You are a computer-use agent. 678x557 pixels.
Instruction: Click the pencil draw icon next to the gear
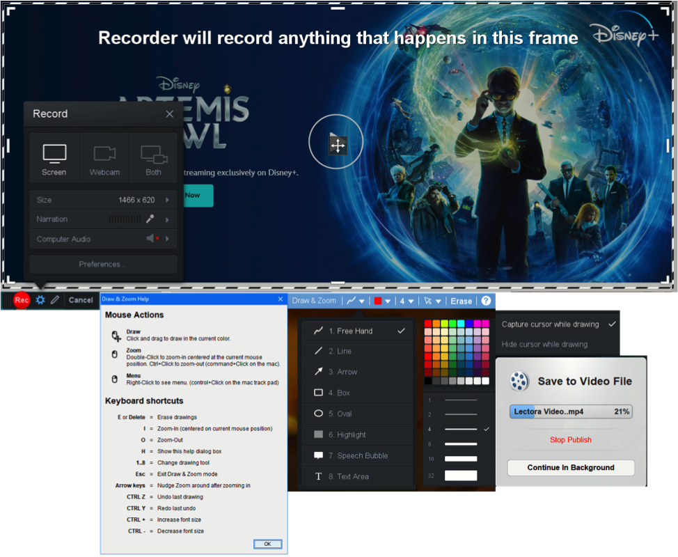tap(55, 300)
